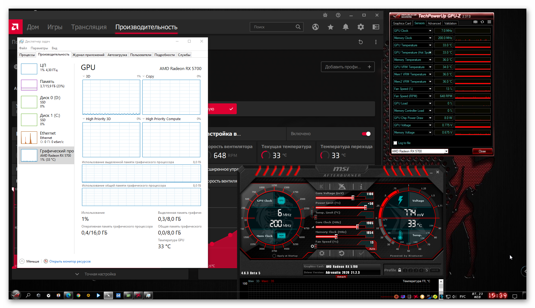This screenshot has height=308, width=535.
Task: Expand the Точная настройка section
Action: tap(100, 274)
